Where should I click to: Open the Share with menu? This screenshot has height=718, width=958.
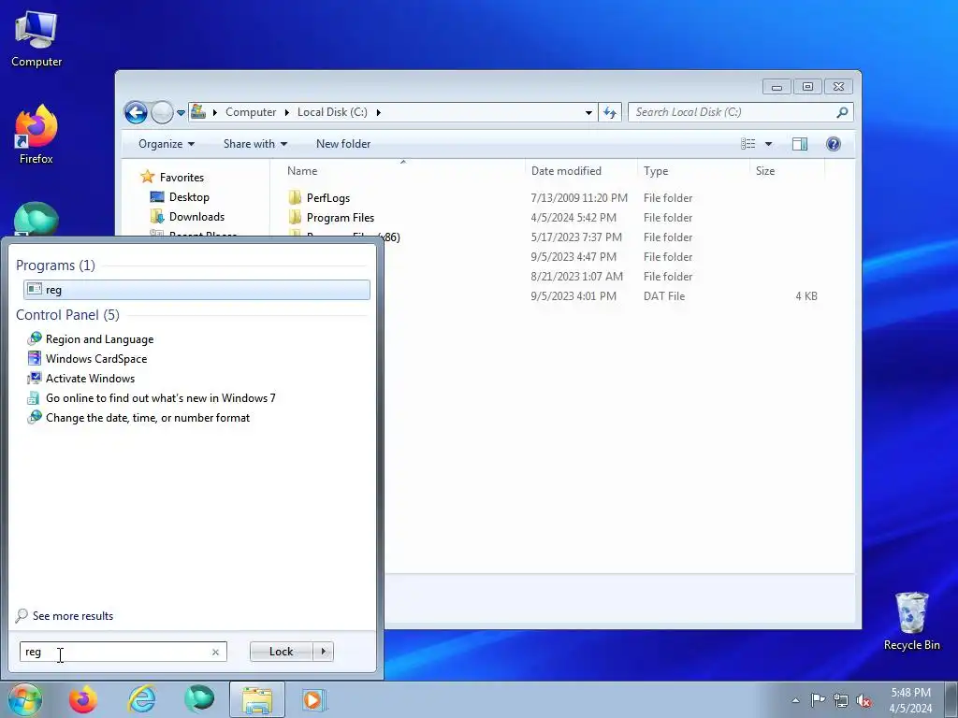254,143
